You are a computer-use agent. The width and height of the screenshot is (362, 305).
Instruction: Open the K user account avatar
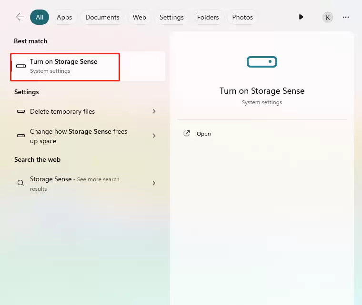(x=328, y=17)
